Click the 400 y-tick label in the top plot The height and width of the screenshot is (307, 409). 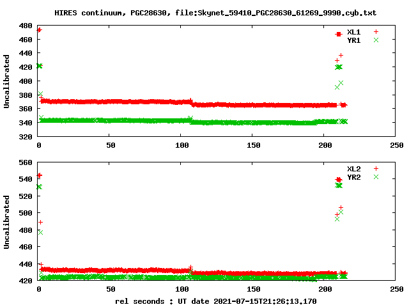click(x=26, y=81)
